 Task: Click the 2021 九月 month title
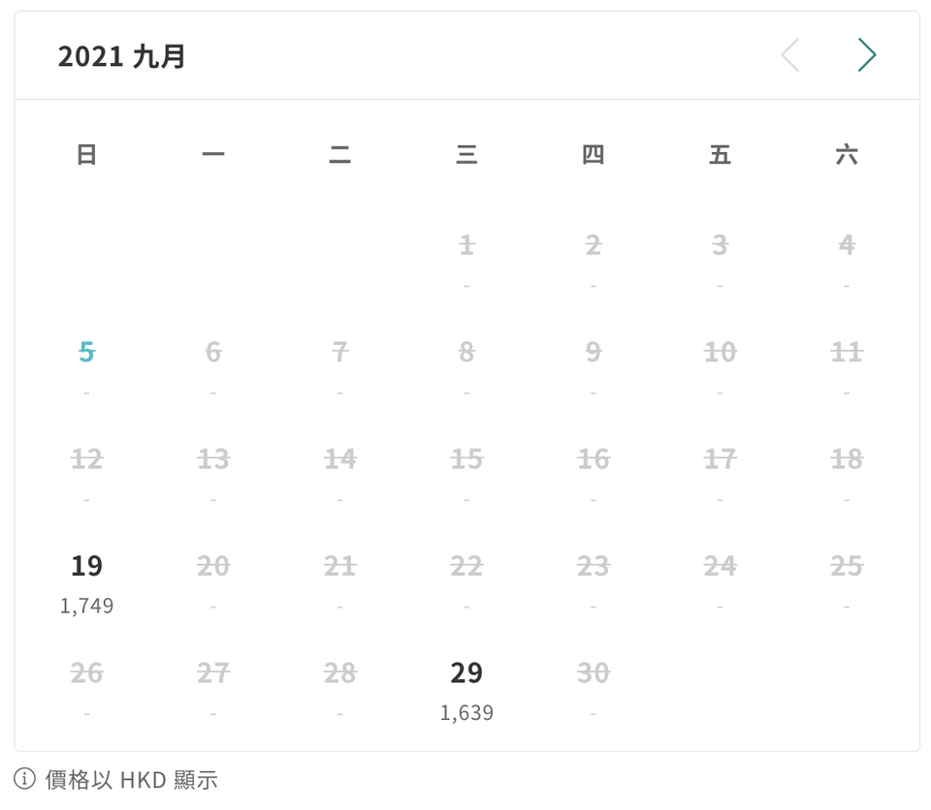pyautogui.click(x=121, y=56)
